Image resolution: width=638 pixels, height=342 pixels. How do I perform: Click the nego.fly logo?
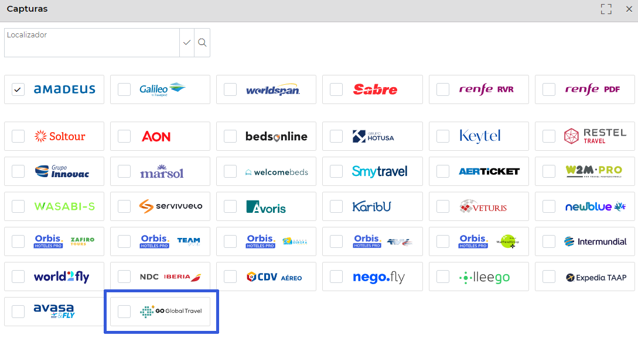[x=379, y=277]
